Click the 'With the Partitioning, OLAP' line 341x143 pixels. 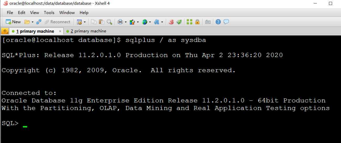click(166, 108)
